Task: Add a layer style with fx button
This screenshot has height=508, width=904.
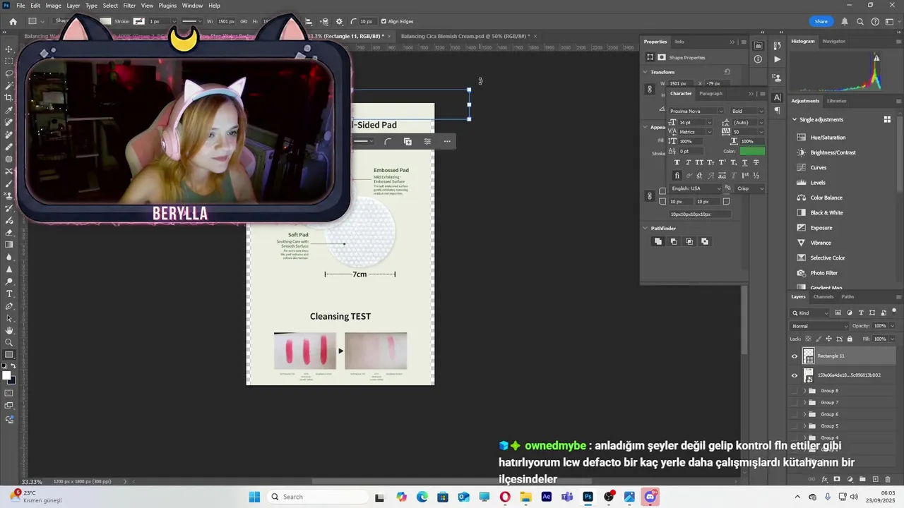Action: pos(824,479)
